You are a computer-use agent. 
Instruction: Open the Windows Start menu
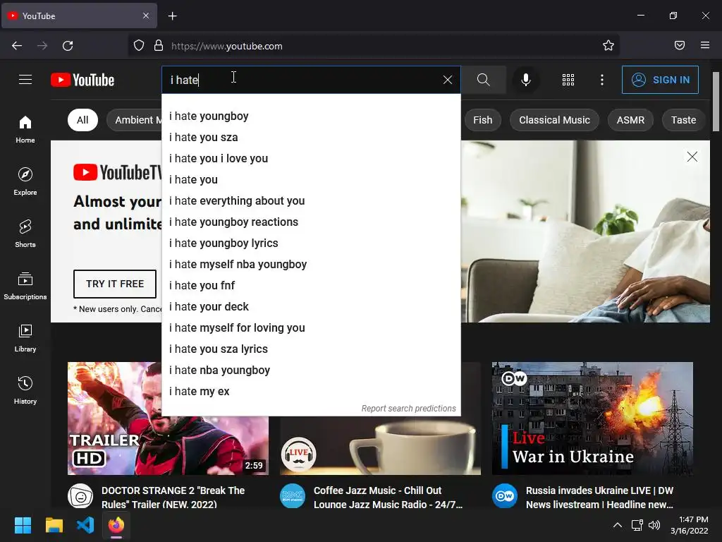click(23, 525)
